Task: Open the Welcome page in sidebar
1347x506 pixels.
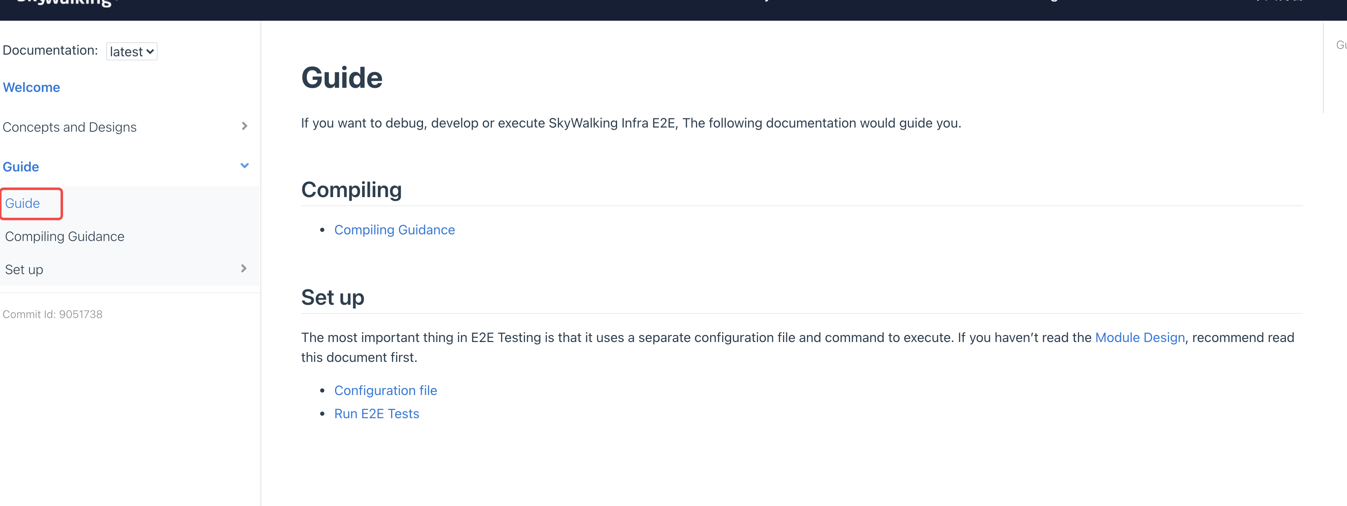Action: click(x=32, y=87)
